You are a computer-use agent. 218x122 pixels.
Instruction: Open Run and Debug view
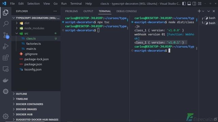point(5,46)
